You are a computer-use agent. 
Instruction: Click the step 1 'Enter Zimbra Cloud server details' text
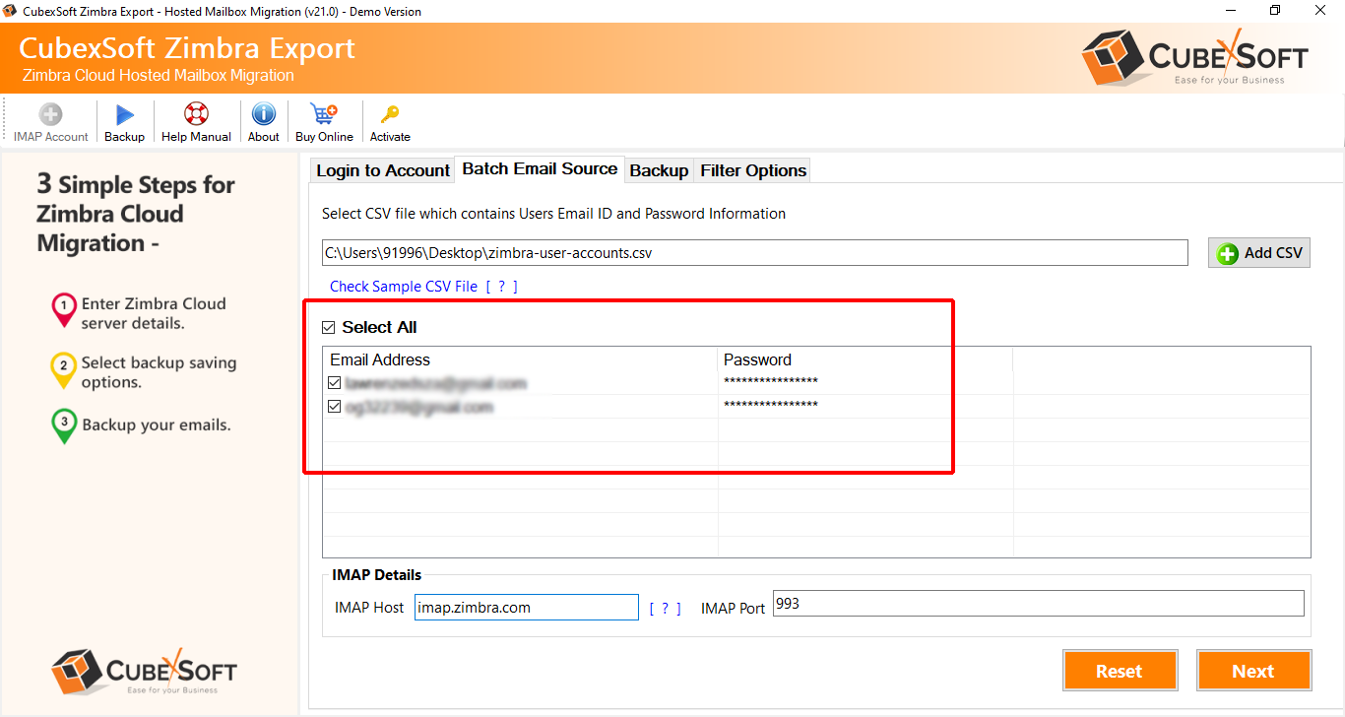[x=154, y=313]
